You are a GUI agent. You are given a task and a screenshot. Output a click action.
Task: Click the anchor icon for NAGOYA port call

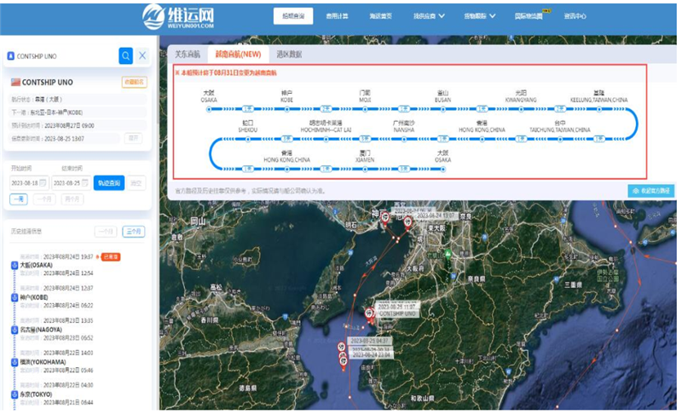tap(14, 330)
